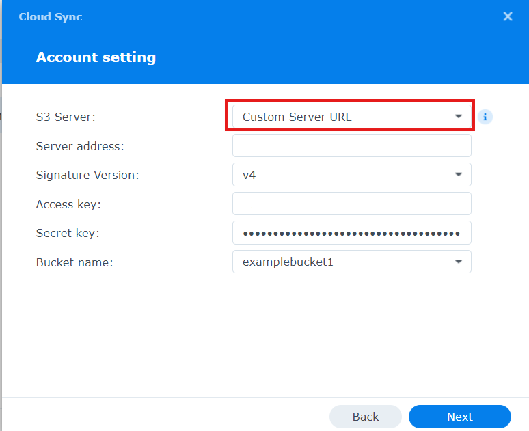Click the info icon beside S3 Server
Screen dimensions: 529x431
485,117
